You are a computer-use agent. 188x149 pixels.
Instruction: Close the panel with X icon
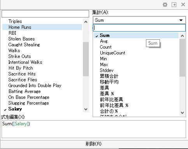[183, 5]
